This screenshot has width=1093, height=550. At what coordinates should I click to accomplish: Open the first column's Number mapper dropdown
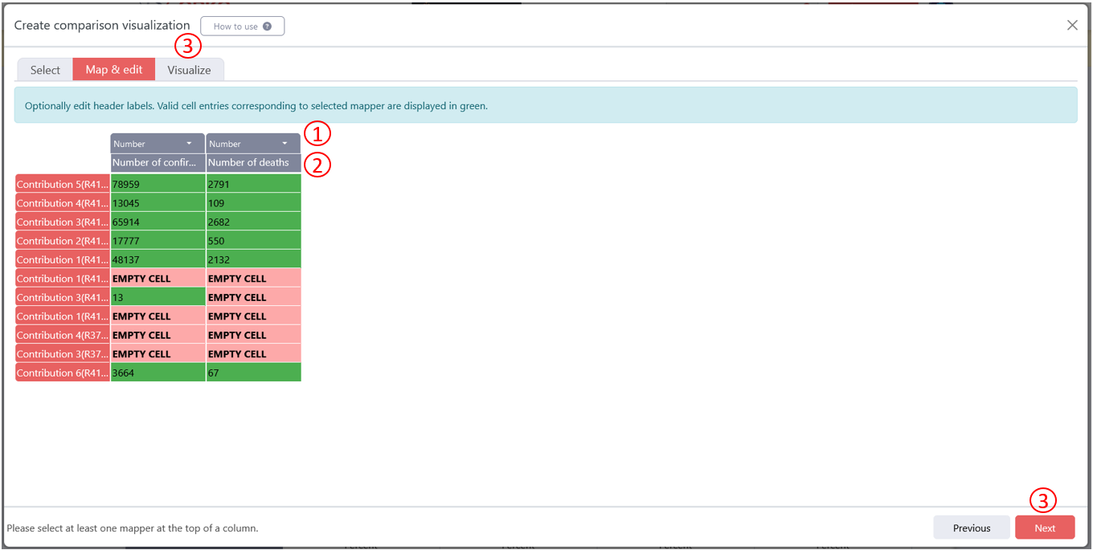157,143
